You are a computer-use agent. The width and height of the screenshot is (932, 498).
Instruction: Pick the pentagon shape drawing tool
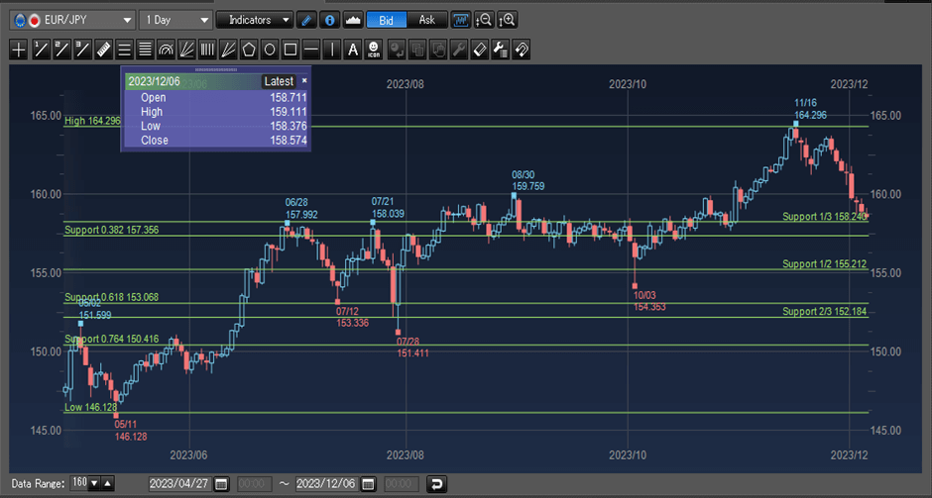[248, 49]
